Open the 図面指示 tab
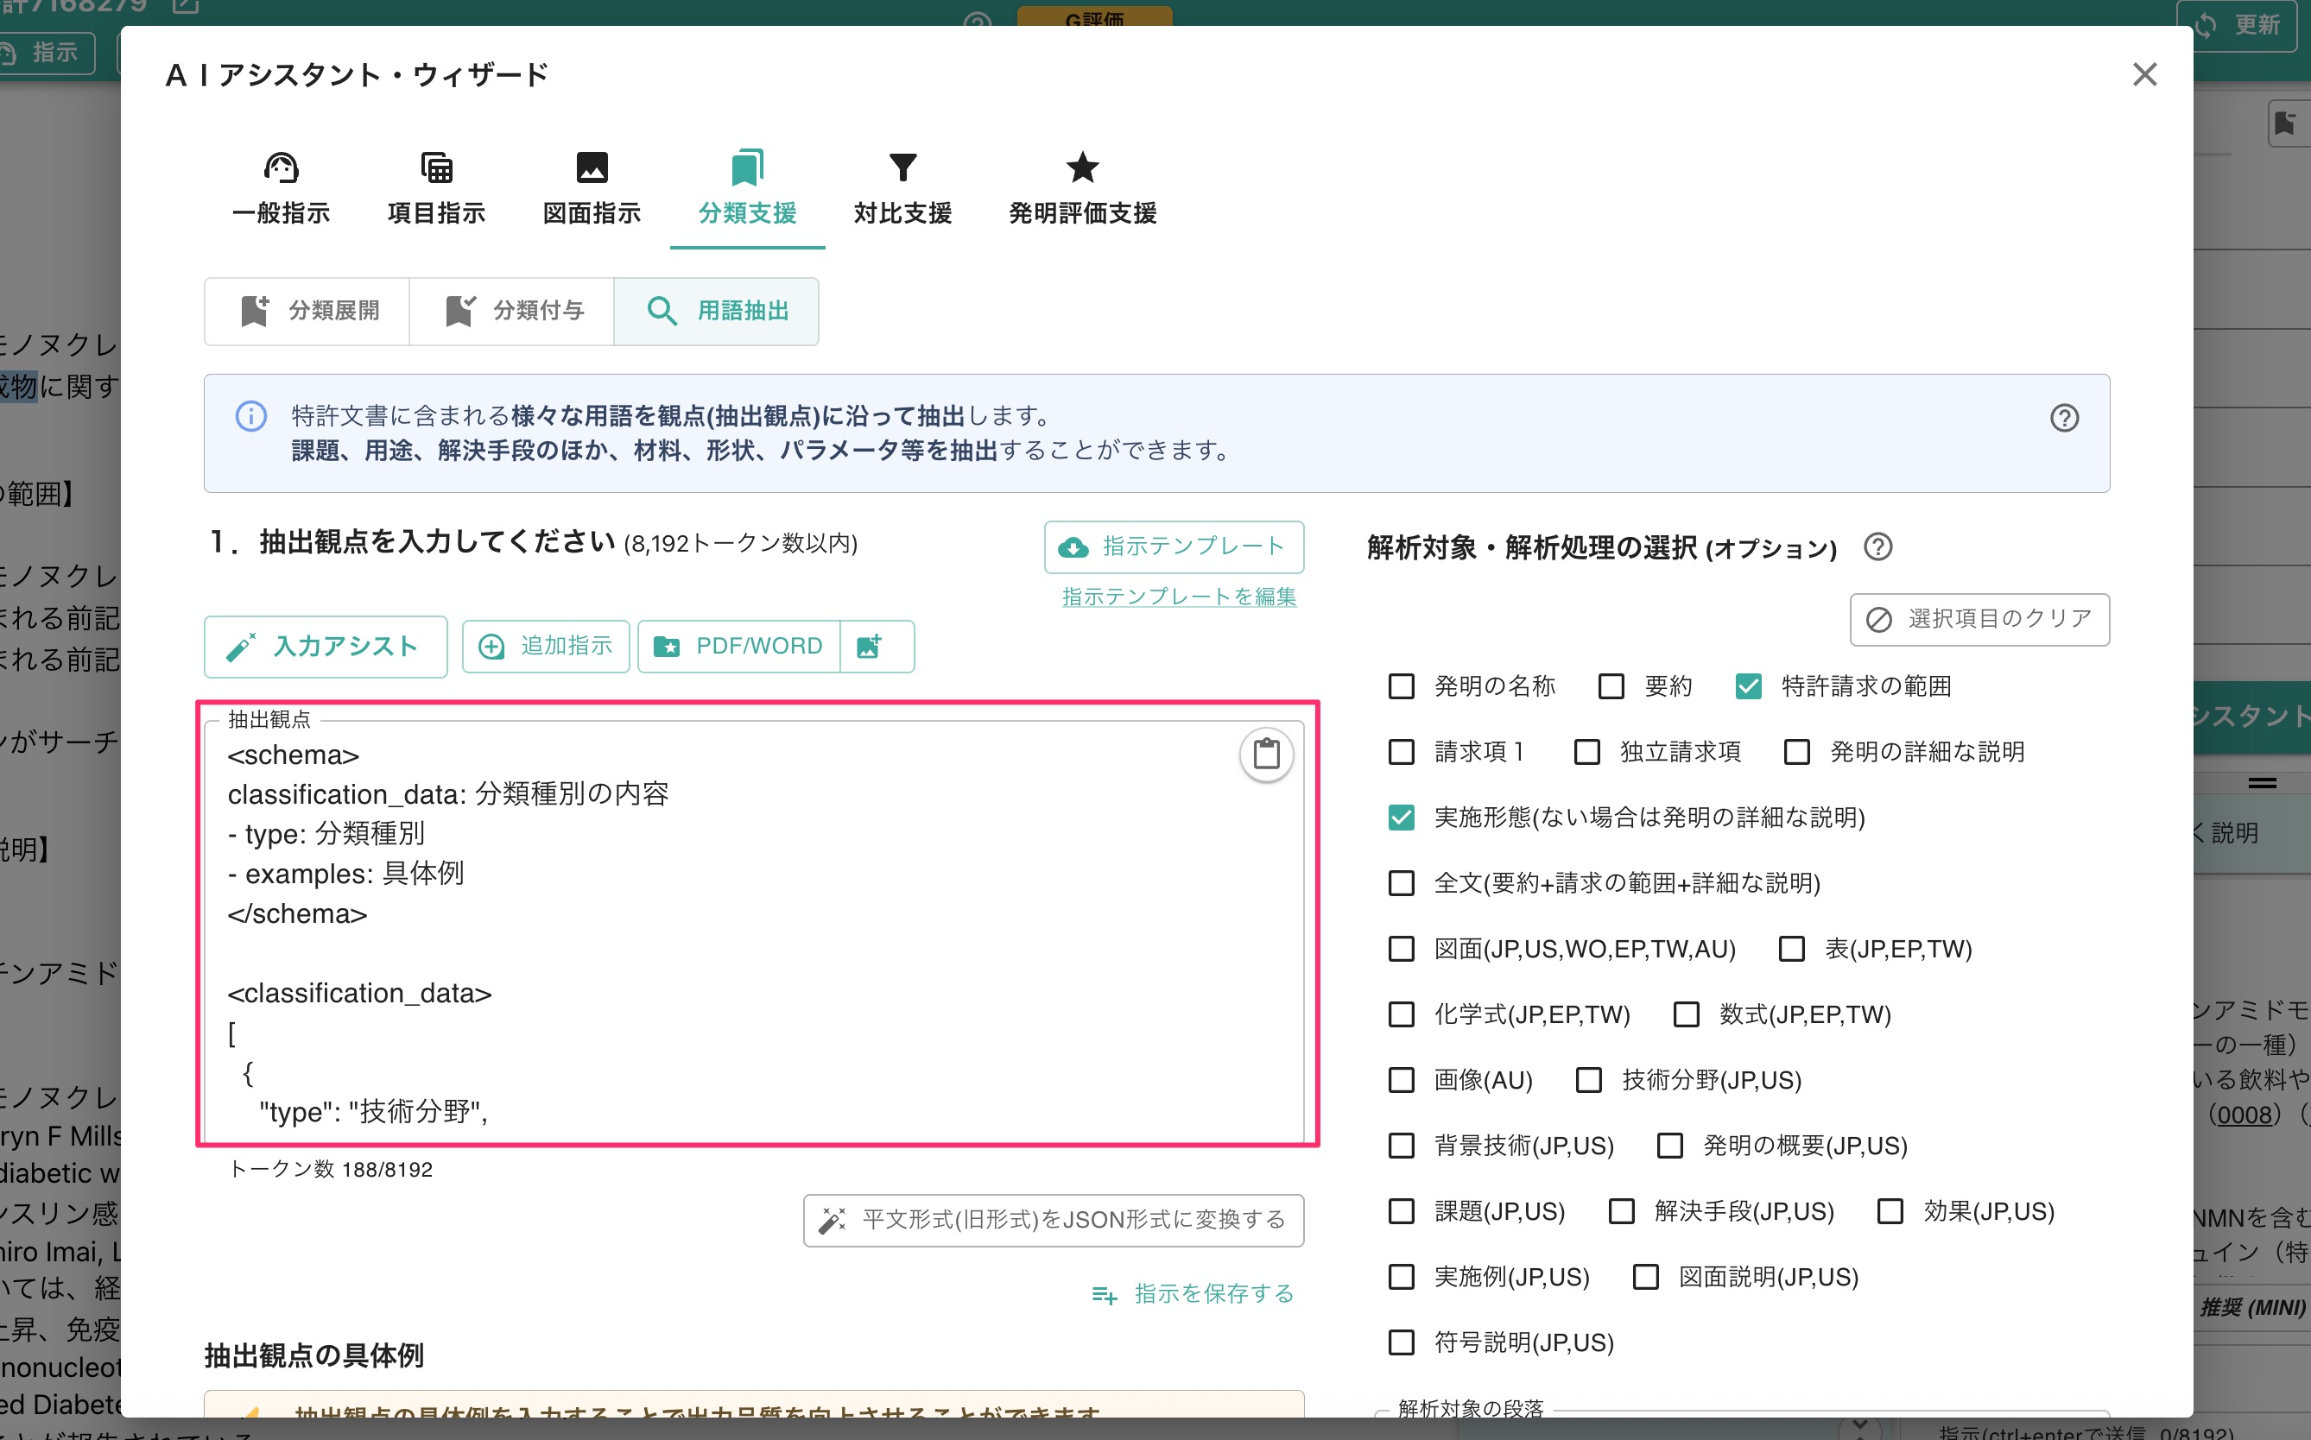The width and height of the screenshot is (2311, 1440). pos(592,190)
